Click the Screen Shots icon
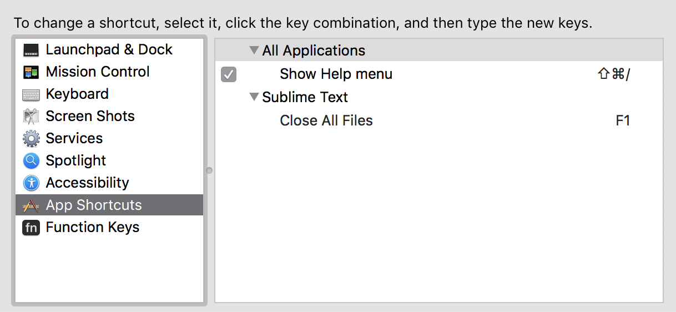Image resolution: width=676 pixels, height=312 pixels. [31, 117]
